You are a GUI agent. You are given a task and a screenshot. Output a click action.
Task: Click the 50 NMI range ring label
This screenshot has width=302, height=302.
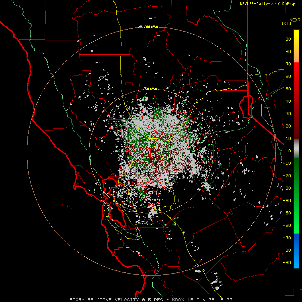pos(151,89)
